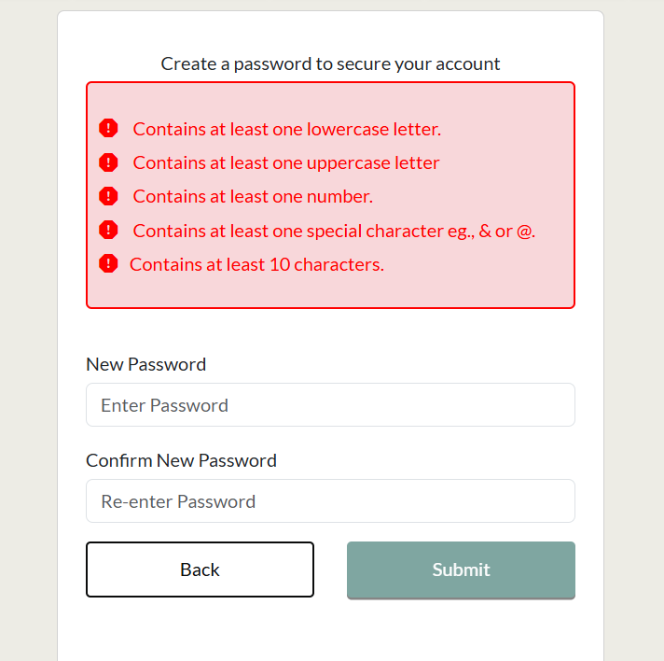This screenshot has height=661, width=664.
Task: Click the error icon beside lowercase letter requirement
Action: point(108,128)
